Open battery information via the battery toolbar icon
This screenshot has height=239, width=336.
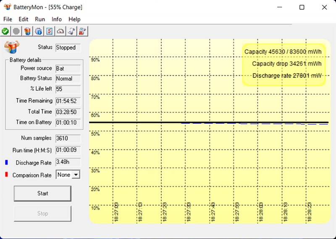pyautogui.click(x=27, y=31)
